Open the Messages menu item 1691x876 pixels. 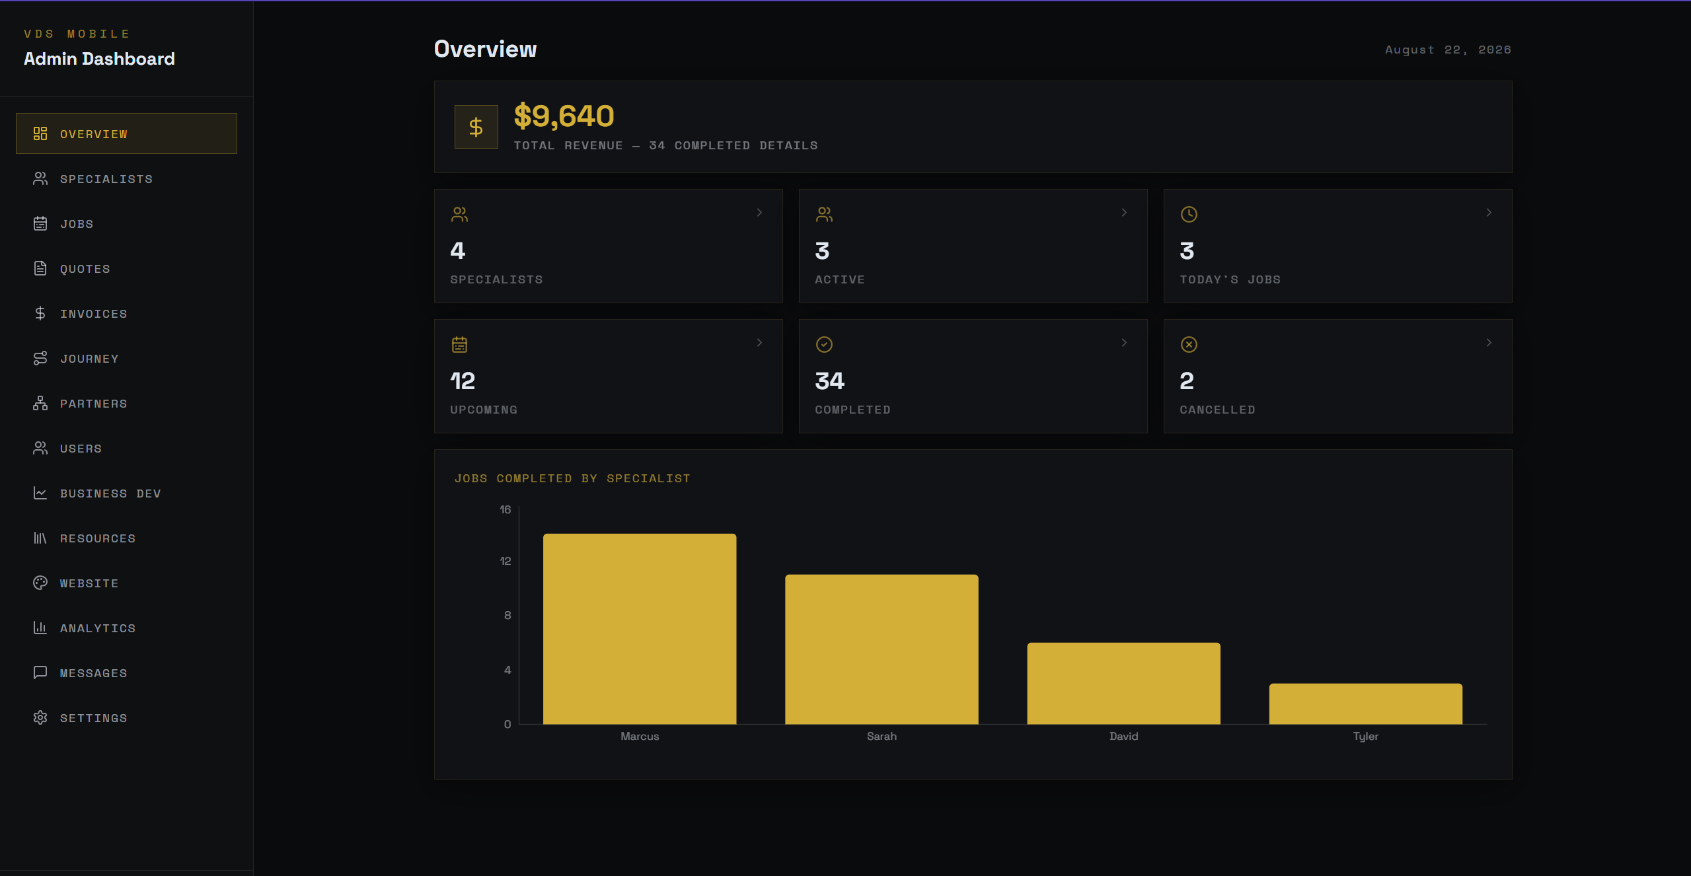pyautogui.click(x=126, y=673)
